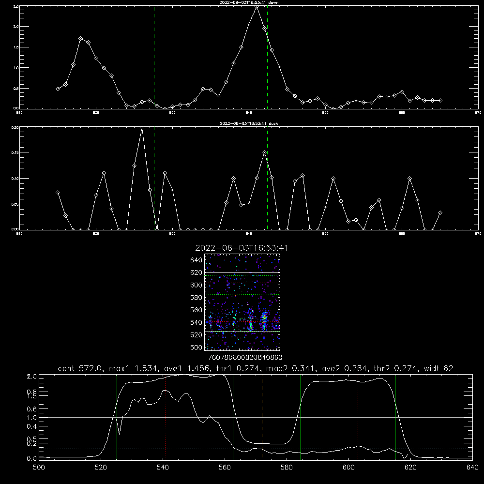Screen dimensions: 484x484
Task: Click the leftmost solid green line in the bottom plot
Action: [117, 417]
